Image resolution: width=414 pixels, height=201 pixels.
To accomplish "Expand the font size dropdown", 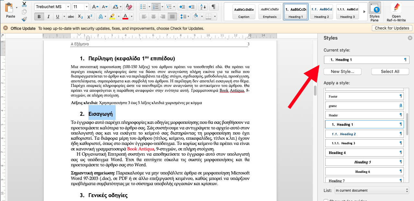I will 86,7.
